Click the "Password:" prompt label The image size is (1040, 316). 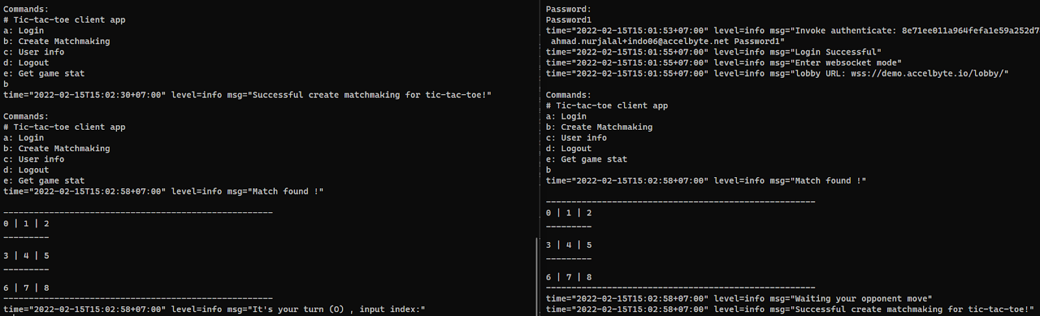pyautogui.click(x=569, y=9)
